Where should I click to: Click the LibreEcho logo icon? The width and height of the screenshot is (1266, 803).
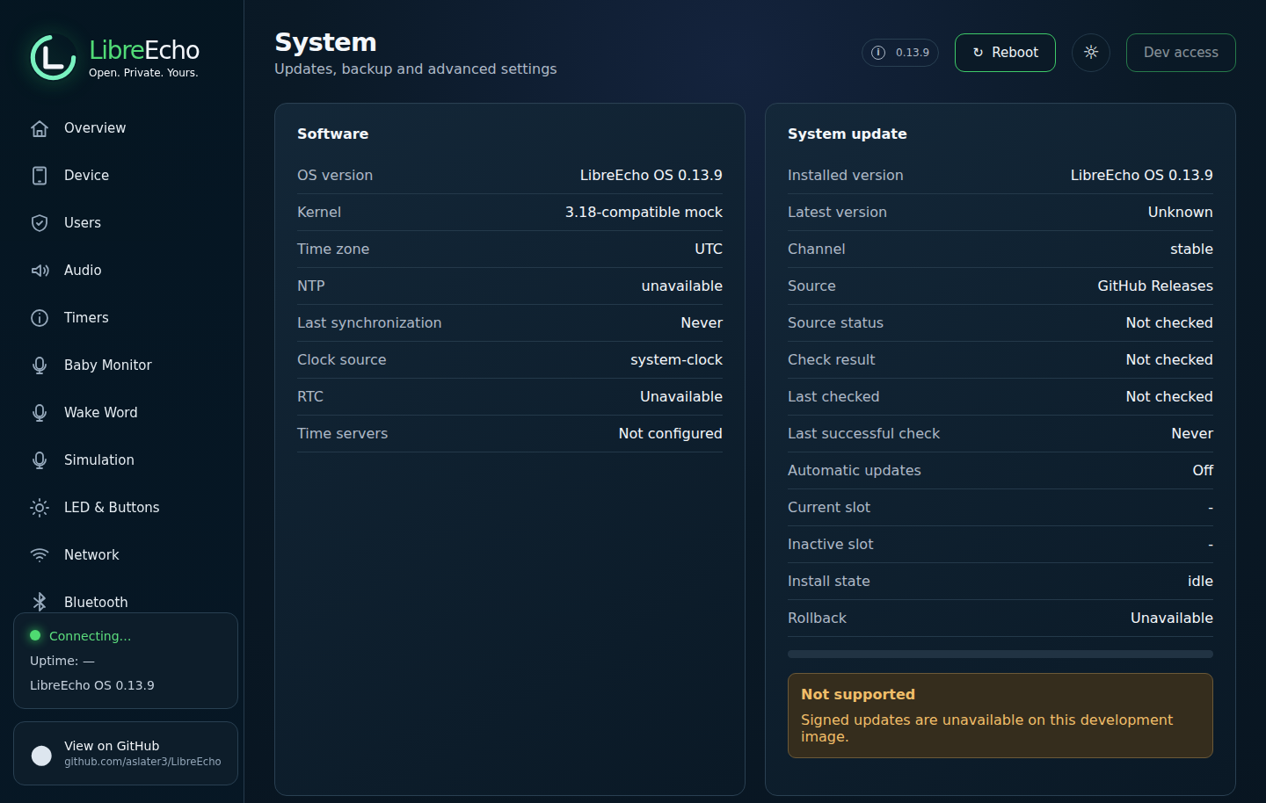(54, 58)
